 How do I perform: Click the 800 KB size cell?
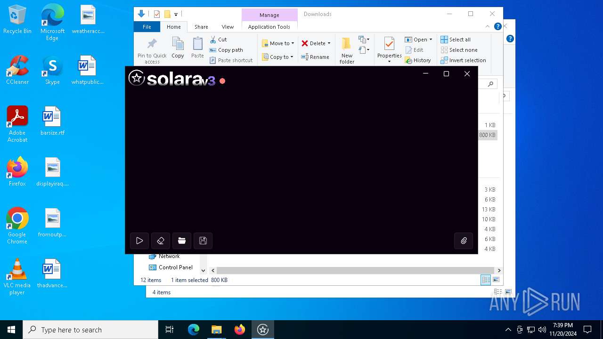pyautogui.click(x=487, y=135)
